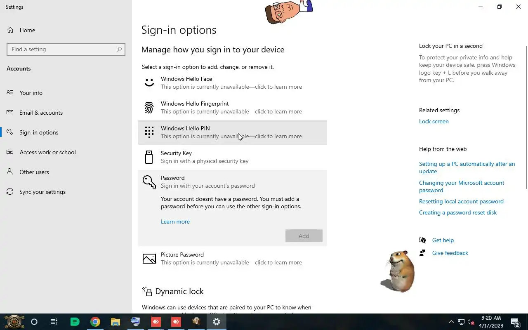Open the Start menu from the taskbar
The height and width of the screenshot is (330, 528).
click(14, 322)
